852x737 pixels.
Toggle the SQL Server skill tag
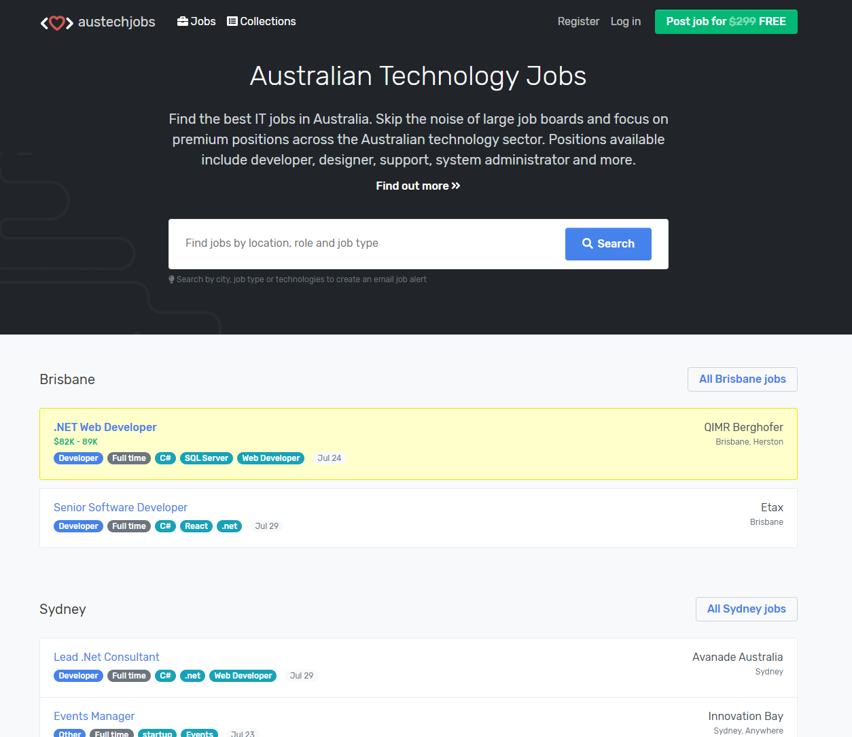(x=206, y=458)
